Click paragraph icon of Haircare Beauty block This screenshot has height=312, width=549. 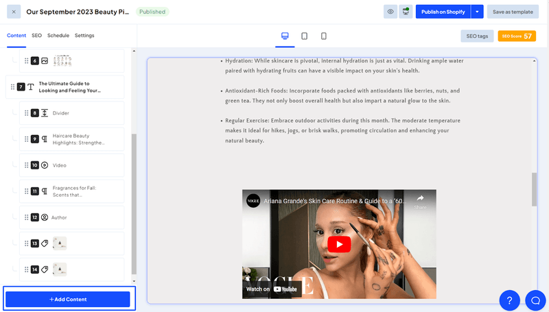click(x=45, y=139)
